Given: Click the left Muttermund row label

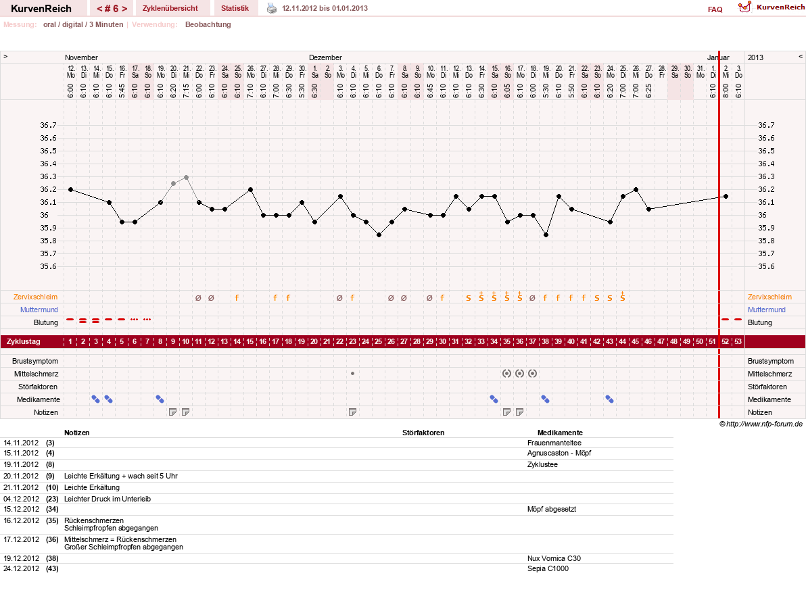Looking at the screenshot, I should (x=39, y=310).
